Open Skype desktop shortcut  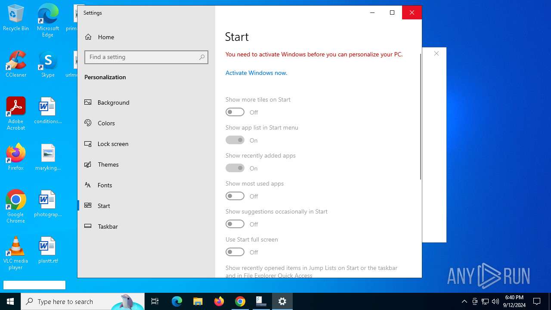(x=48, y=65)
